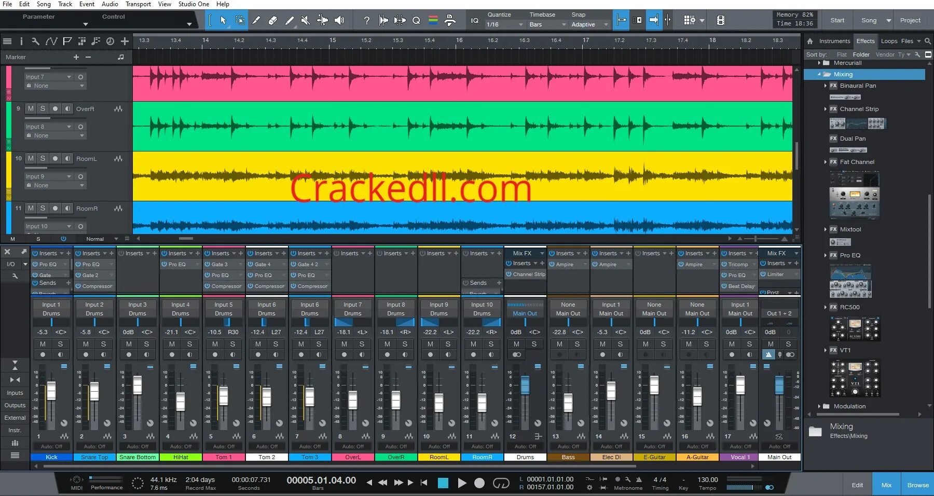Viewport: 934px width, 496px height.
Task: Mute the OverR track
Action: (31, 108)
